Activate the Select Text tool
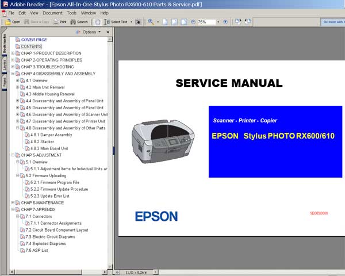The height and width of the screenshot is (276, 345). 116,22
